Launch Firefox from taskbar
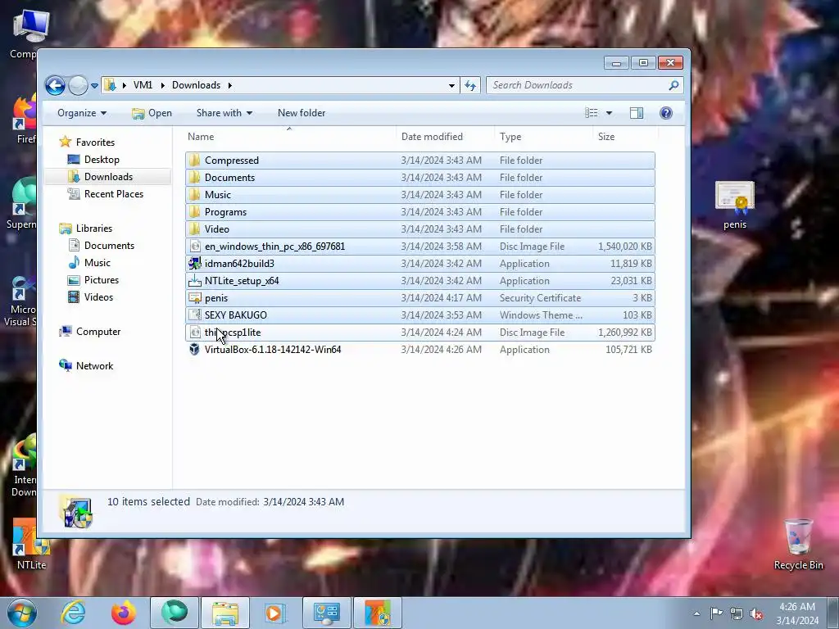This screenshot has height=629, width=839. tap(124, 613)
